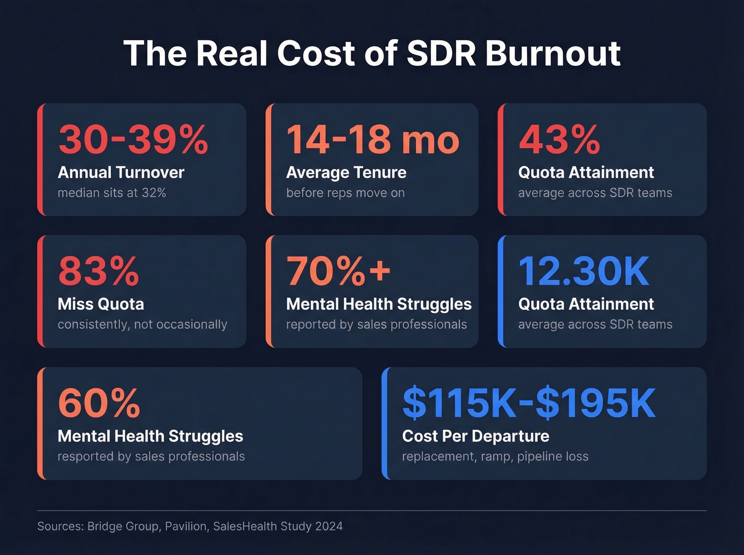Select the 'before reps move on' caption
This screenshot has height=555, width=744.
pos(345,193)
